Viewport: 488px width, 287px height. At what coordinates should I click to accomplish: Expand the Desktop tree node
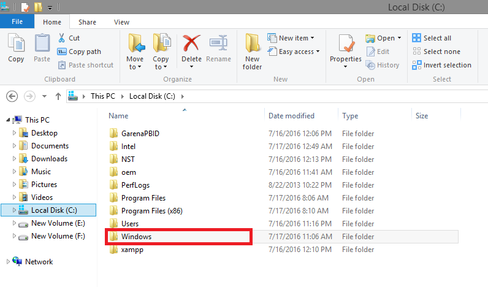pyautogui.click(x=14, y=133)
